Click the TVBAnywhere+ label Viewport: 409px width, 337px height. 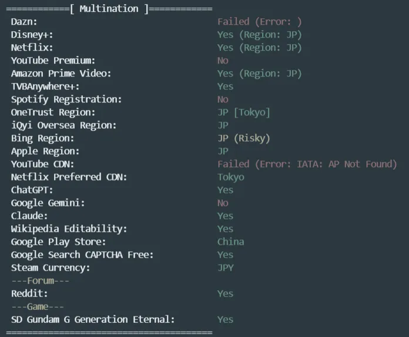coord(44,86)
